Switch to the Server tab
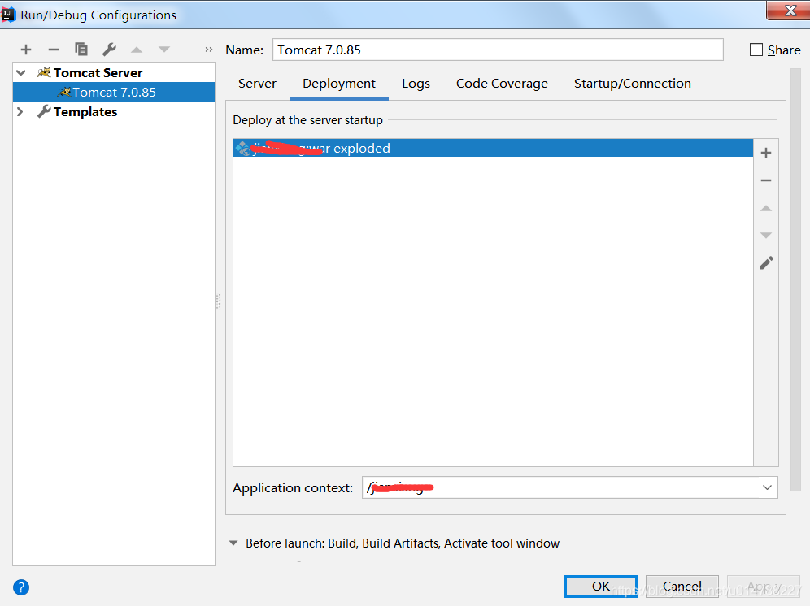Screen dimensions: 810x606 [x=257, y=84]
